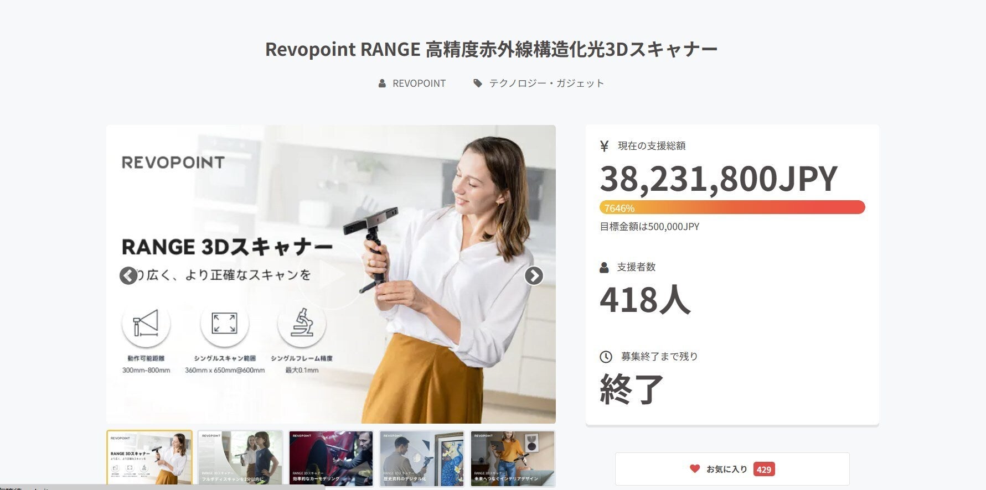Click the heart icon for favorites
Image resolution: width=986 pixels, height=490 pixels.
695,469
